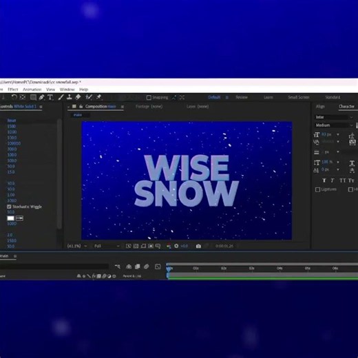Select the Brush tool

[61, 97]
